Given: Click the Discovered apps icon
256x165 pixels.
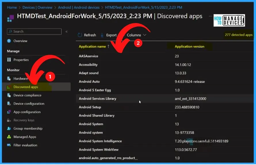Looking at the screenshot, I should point(9,87).
